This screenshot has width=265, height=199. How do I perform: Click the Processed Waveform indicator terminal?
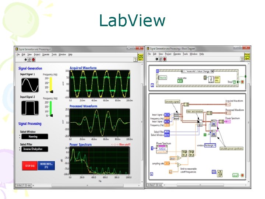point(228,113)
